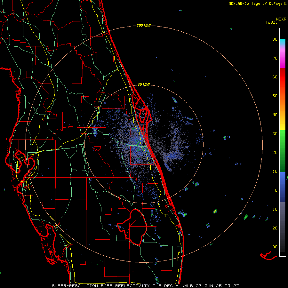Click the -10 dBZ scale value
The image size is (288, 288).
click(x=274, y=209)
